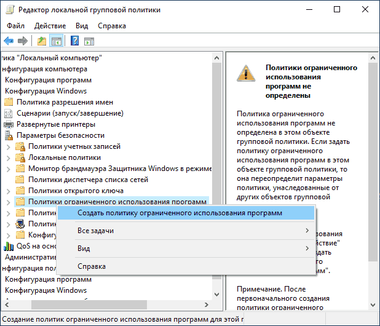The width and height of the screenshot is (380, 326).
Task: Click the Политики открытого ключа folder icon
Action: click(x=20, y=191)
